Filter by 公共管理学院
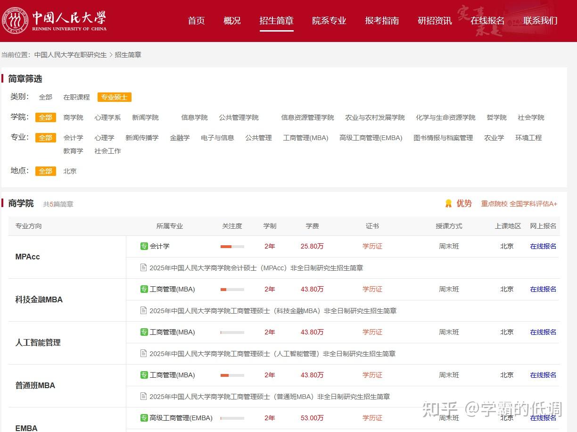The height and width of the screenshot is (432, 577). coord(239,117)
